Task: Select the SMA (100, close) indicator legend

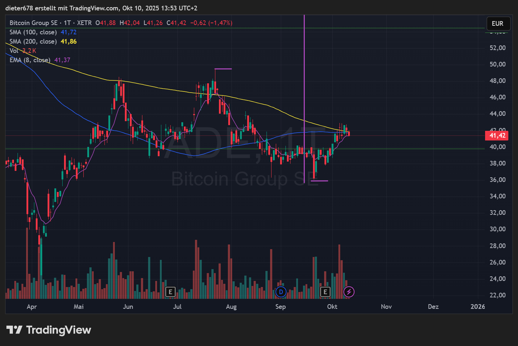Action: [x=33, y=32]
